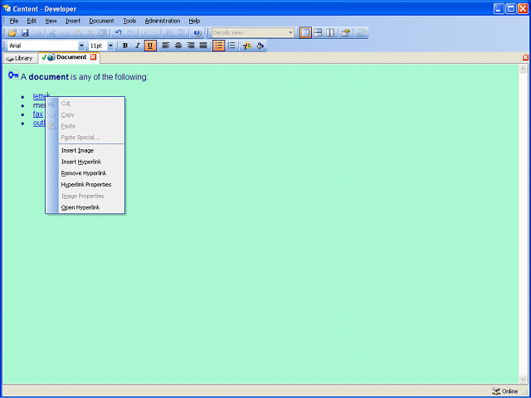Viewport: 531px width, 398px height.
Task: Click the Online status indicator
Action: [505, 391]
